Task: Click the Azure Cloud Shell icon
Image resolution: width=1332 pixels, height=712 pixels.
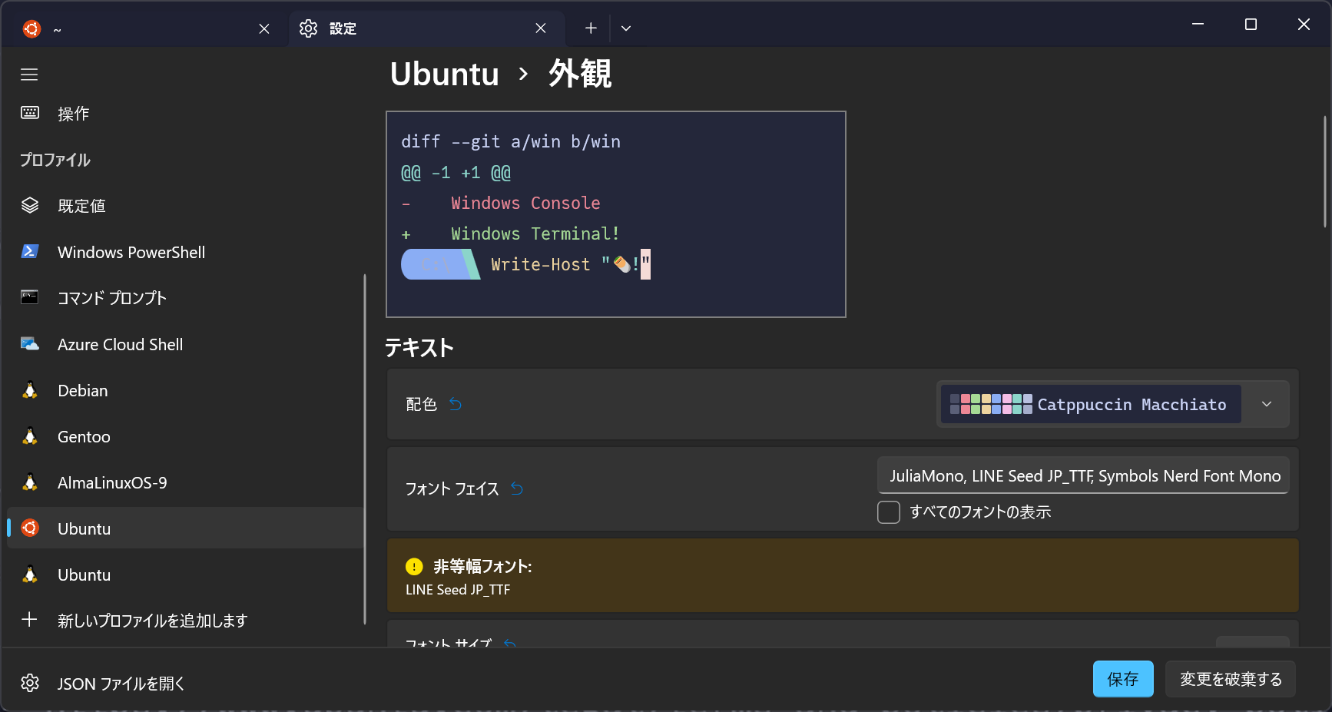Action: point(30,343)
